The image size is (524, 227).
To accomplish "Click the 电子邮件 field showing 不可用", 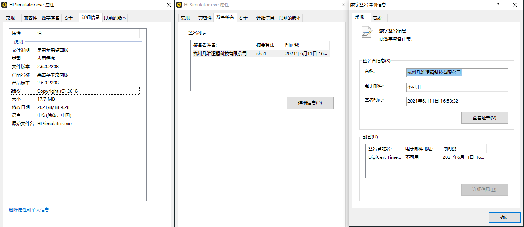I will [457, 87].
